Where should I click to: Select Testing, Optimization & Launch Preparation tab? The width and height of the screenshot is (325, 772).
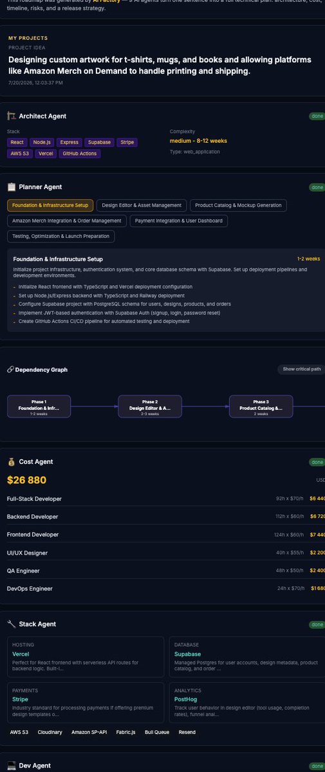click(61, 236)
